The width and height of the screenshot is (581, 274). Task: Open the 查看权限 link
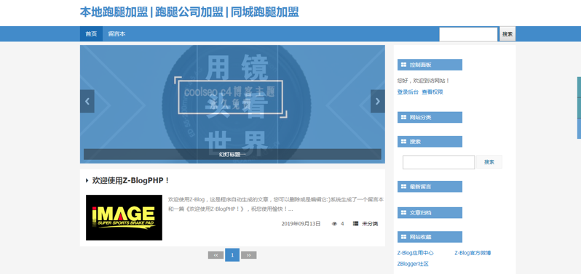click(x=432, y=92)
